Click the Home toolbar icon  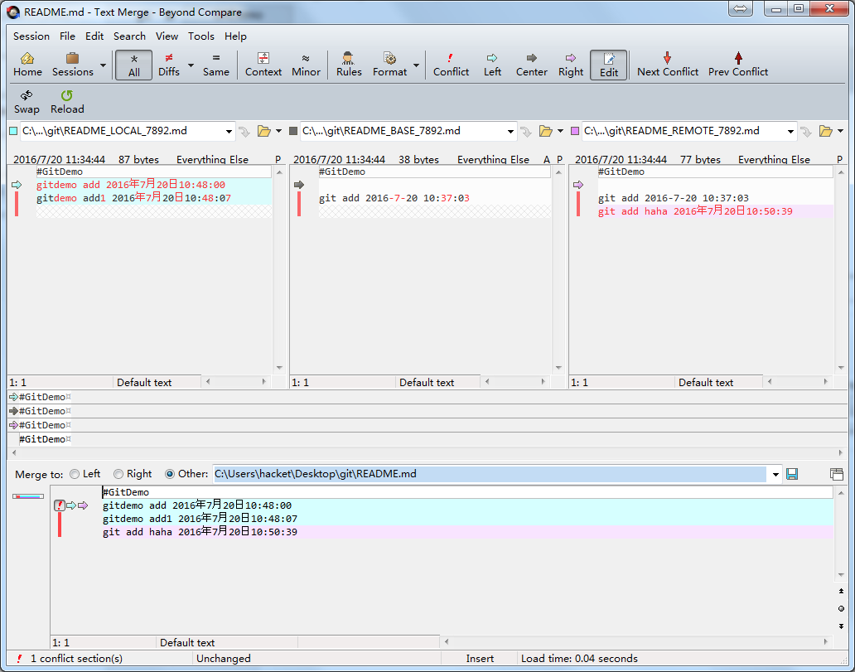click(27, 65)
